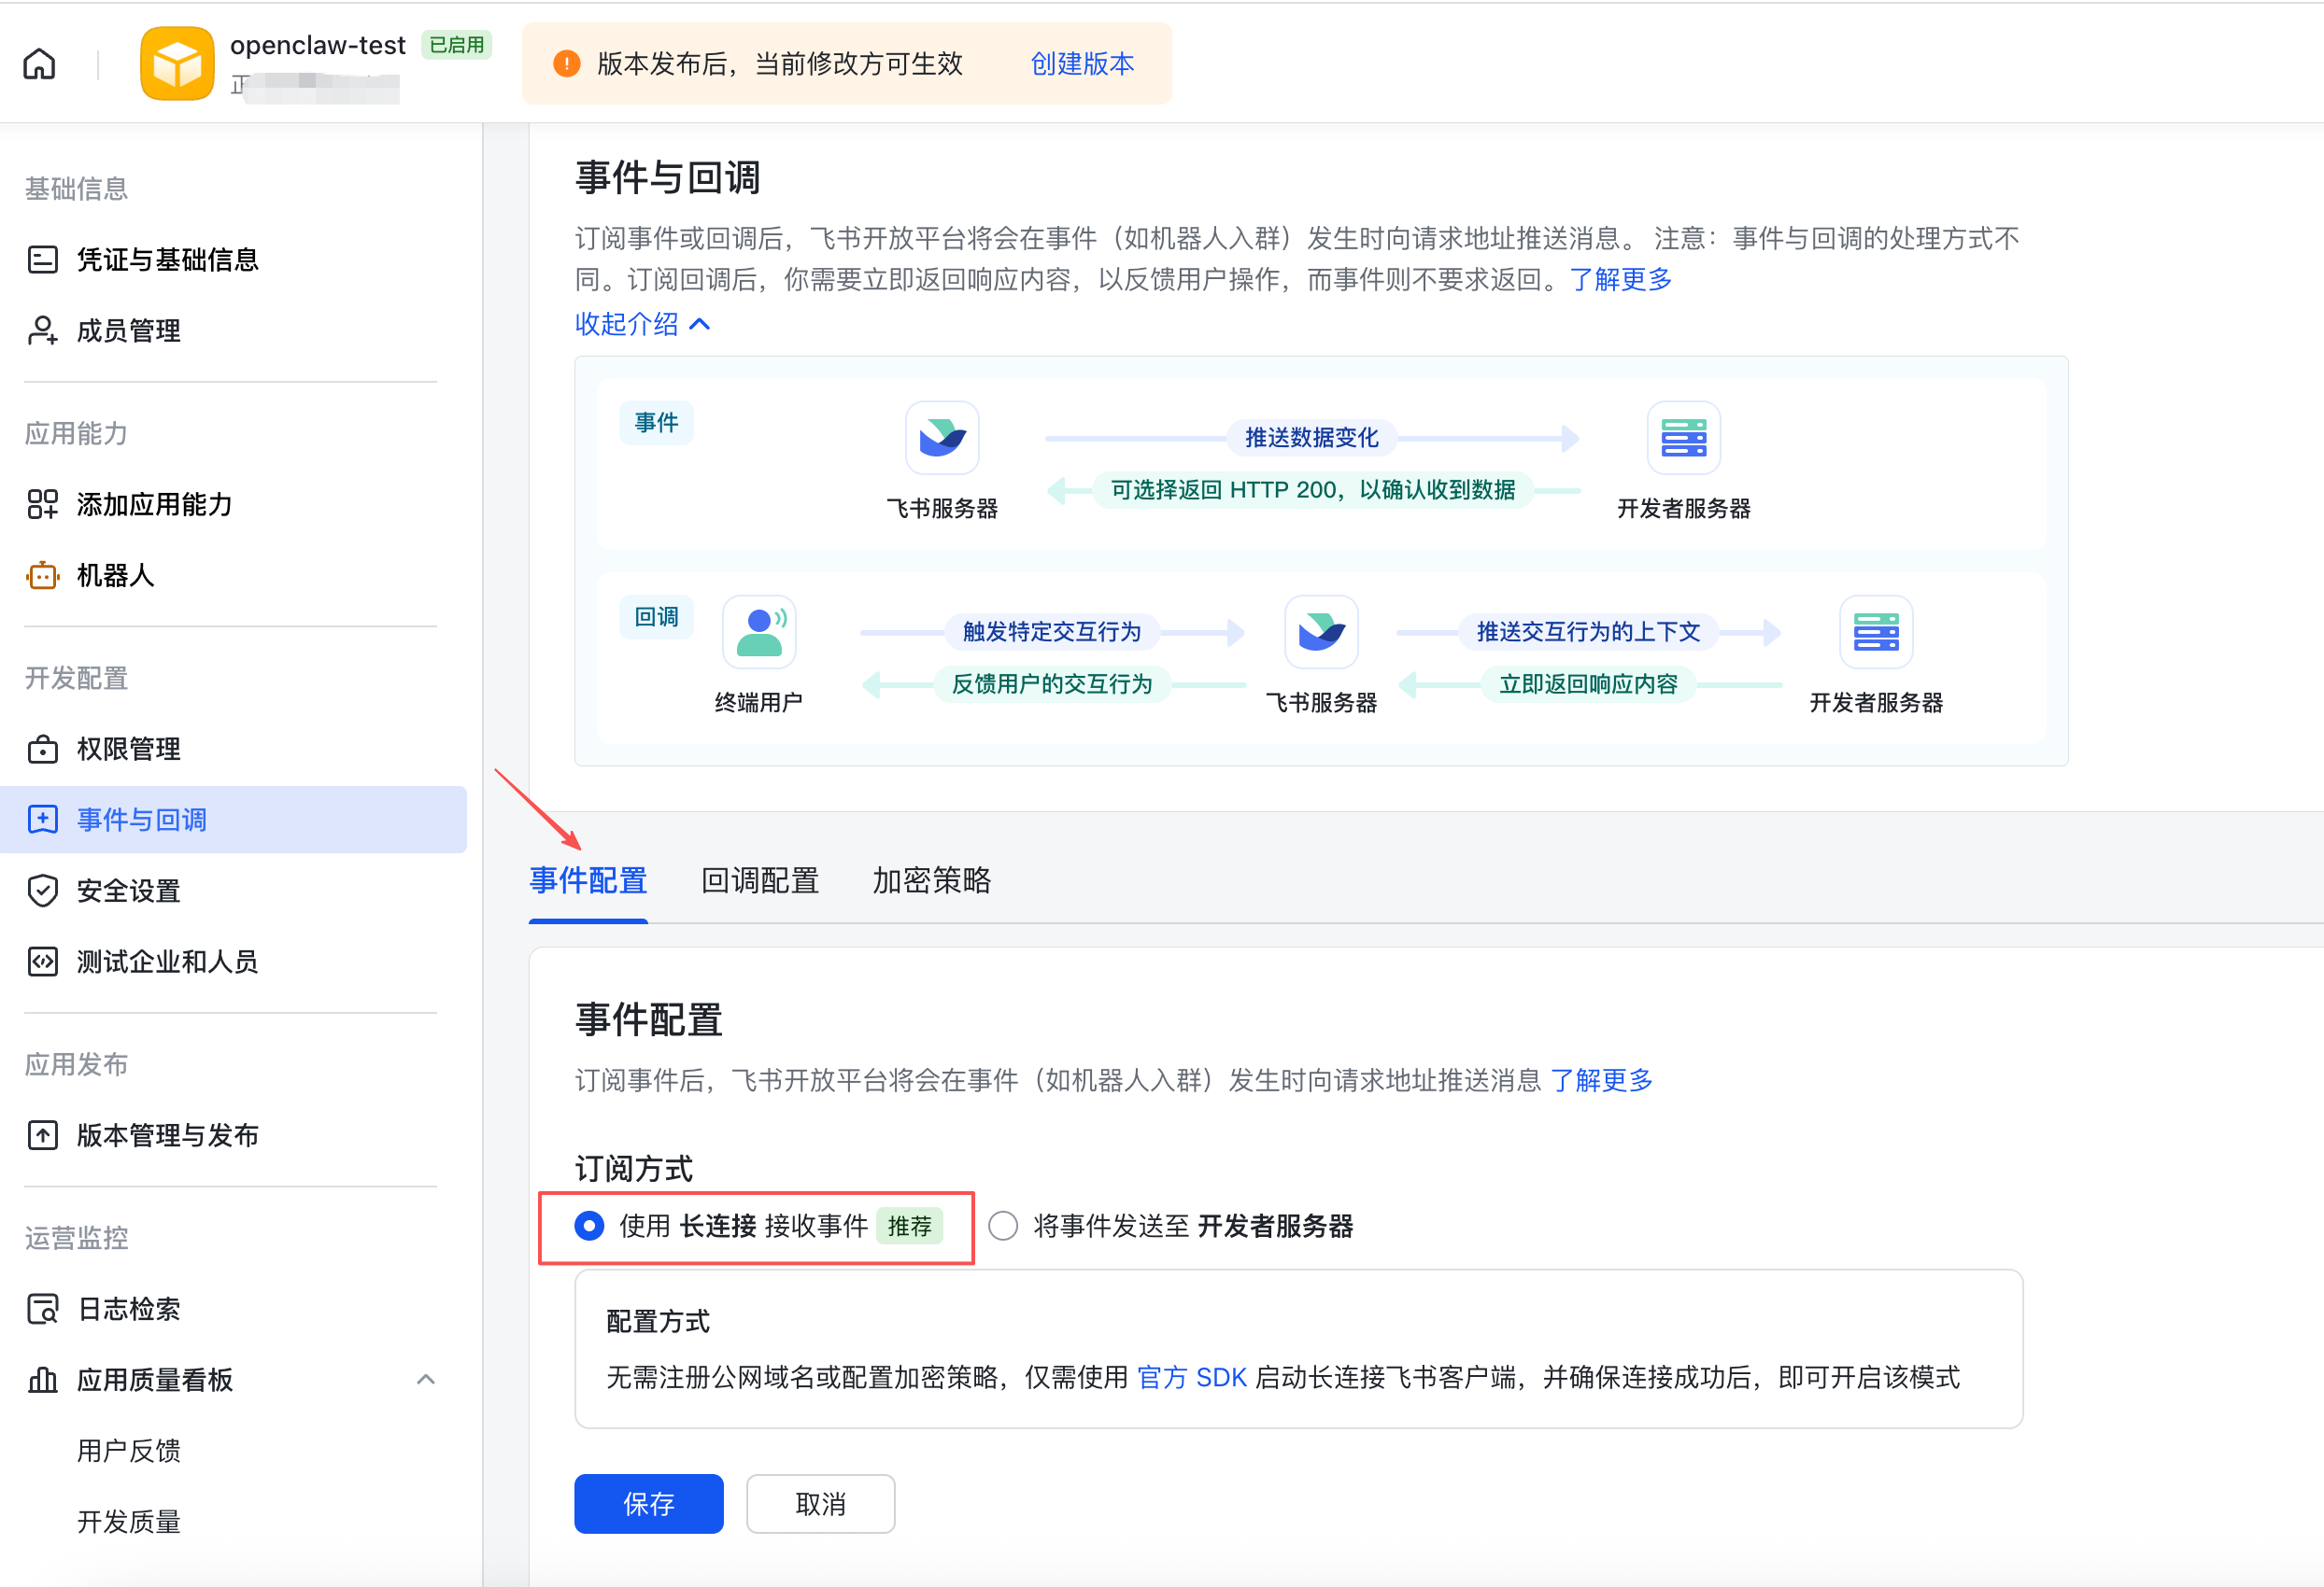Click the 创建版本 link in banner

pos(1081,63)
